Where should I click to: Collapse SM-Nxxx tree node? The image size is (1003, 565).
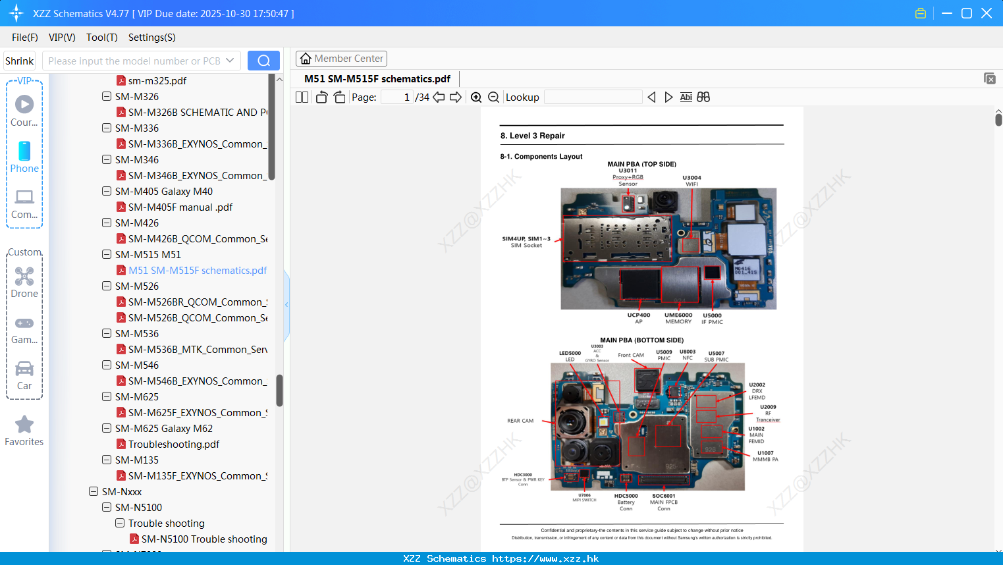(94, 491)
